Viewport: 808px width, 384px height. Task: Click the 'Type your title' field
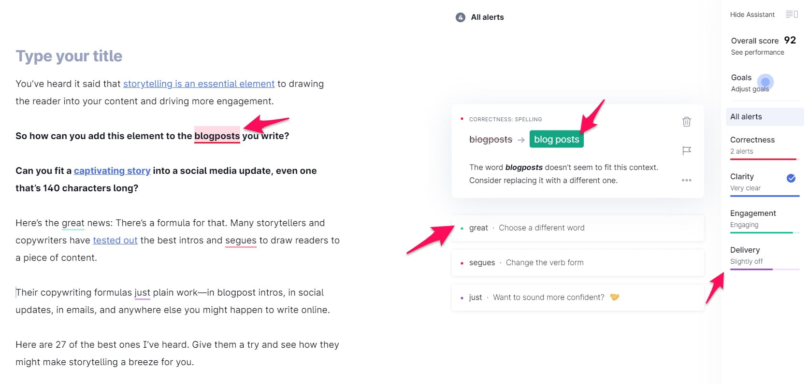pos(69,56)
